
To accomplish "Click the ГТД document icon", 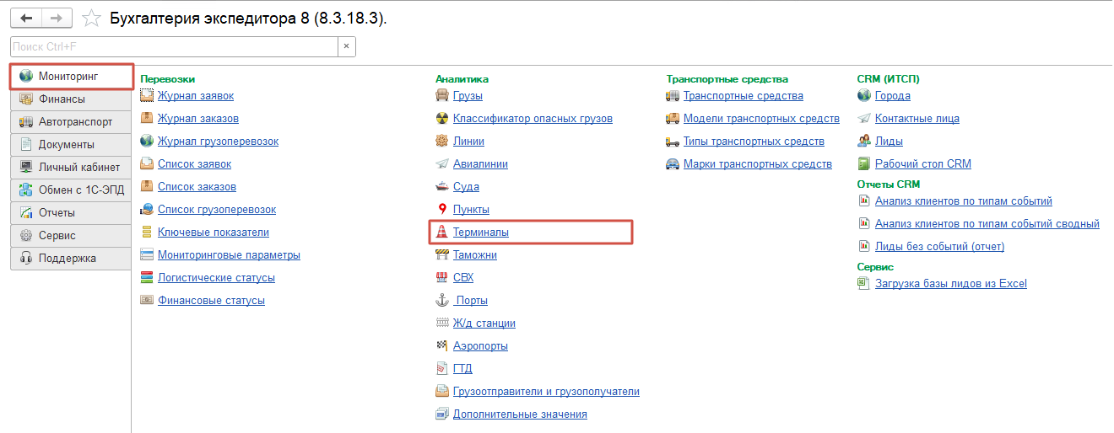I will 442,368.
